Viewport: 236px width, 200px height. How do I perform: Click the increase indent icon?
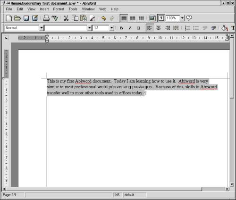tap(213, 28)
